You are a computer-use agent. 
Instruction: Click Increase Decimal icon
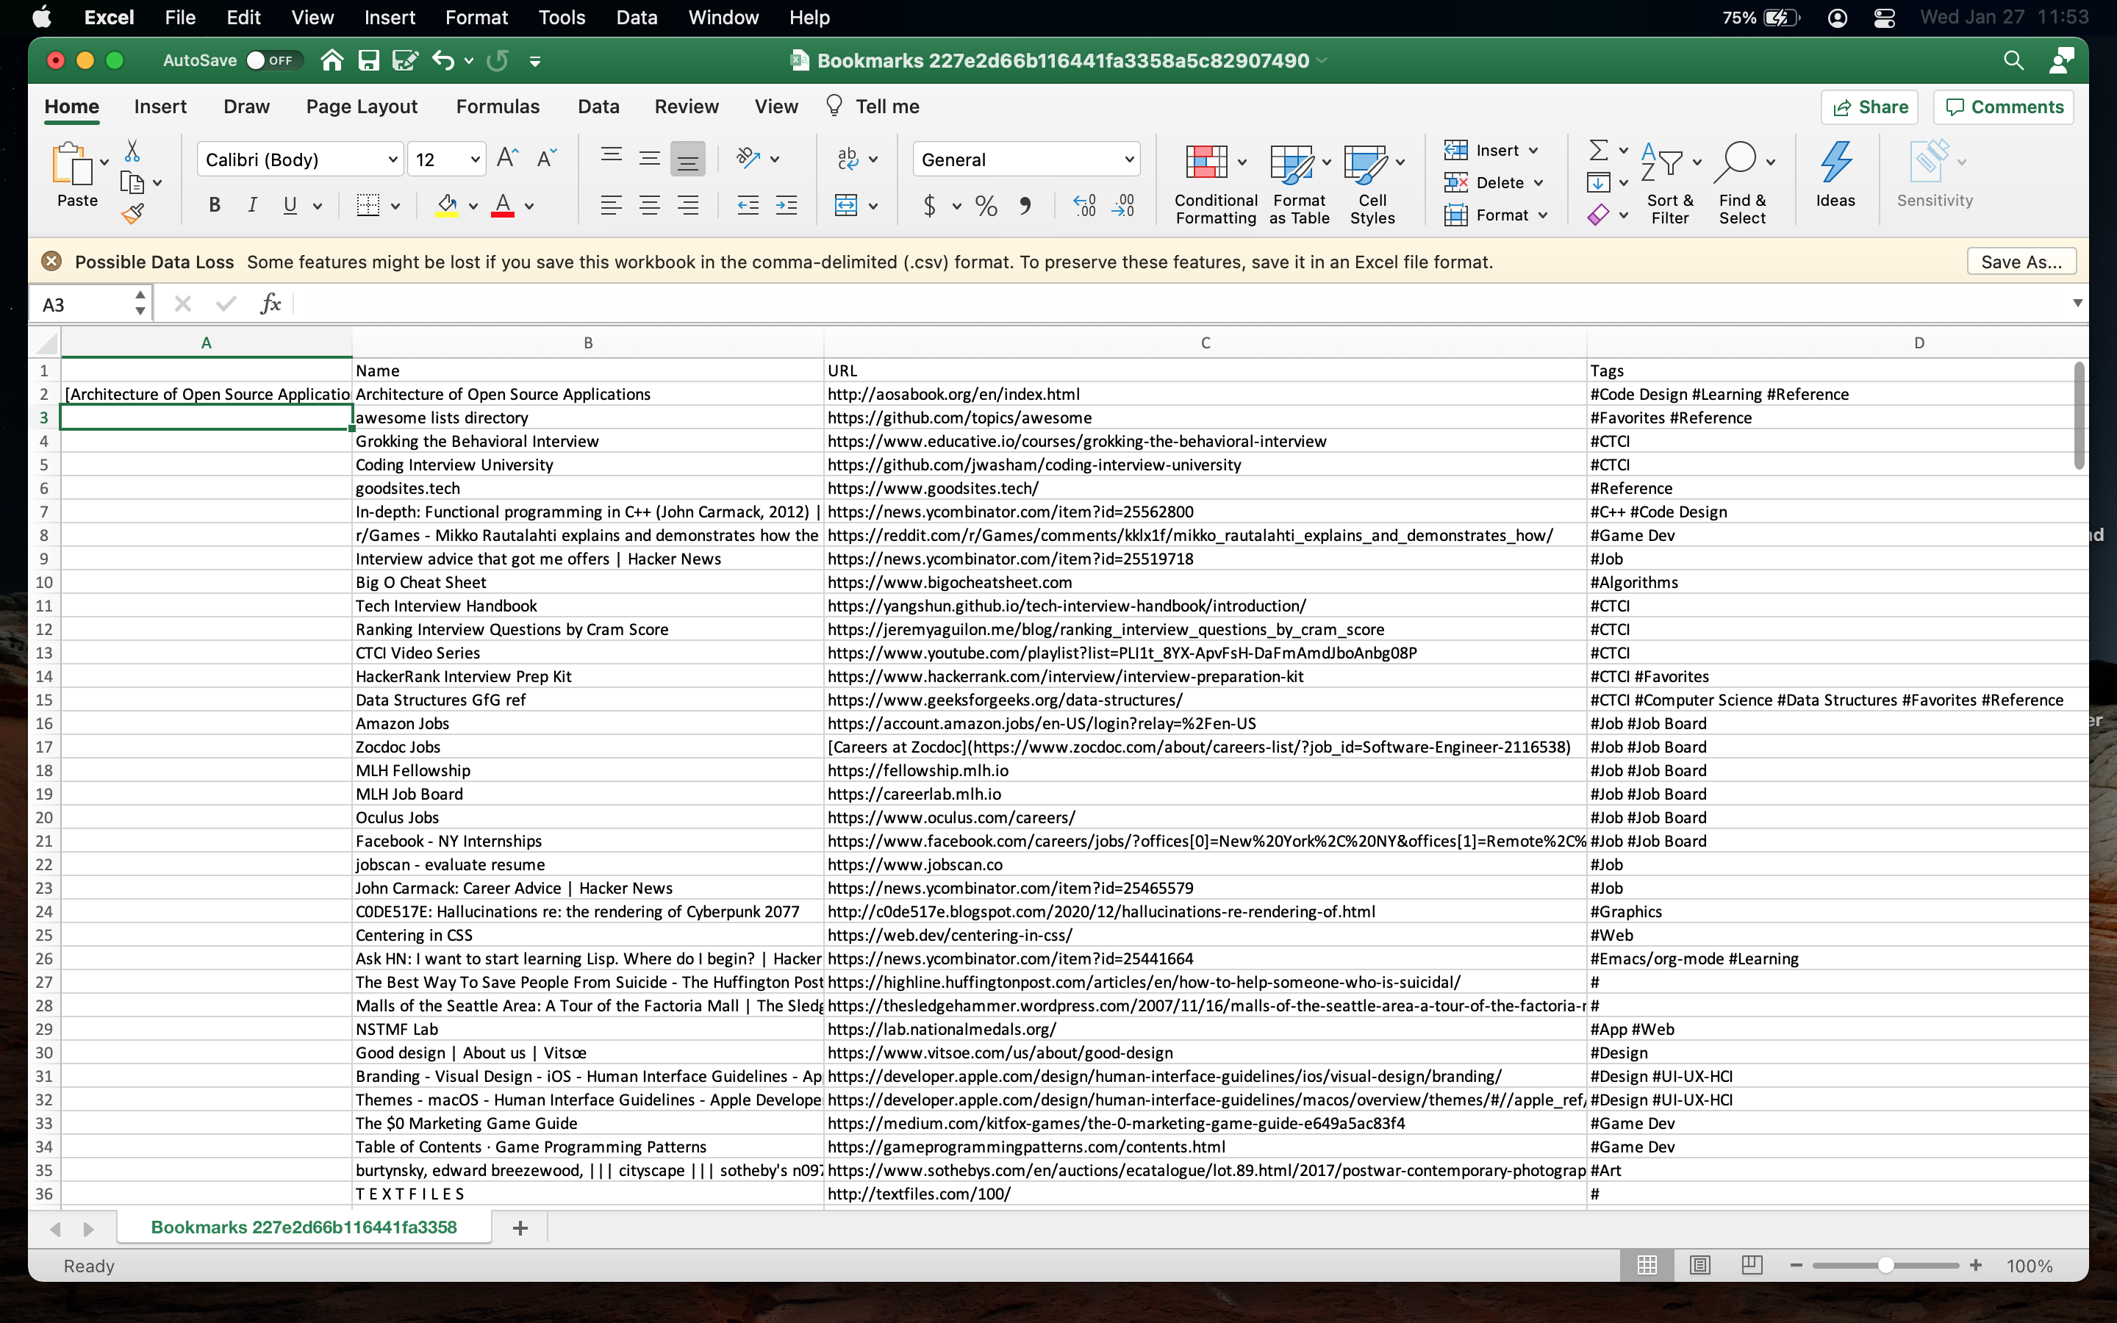click(1085, 206)
